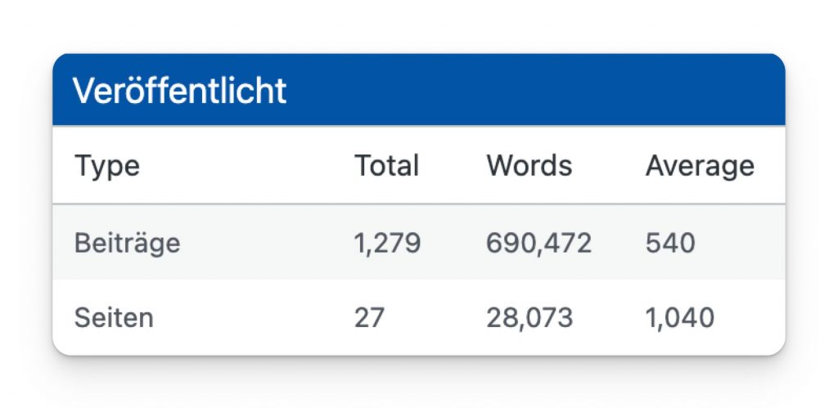Viewport: 838px width, 408px height.
Task: Sort by the Type column header
Action: click(107, 166)
